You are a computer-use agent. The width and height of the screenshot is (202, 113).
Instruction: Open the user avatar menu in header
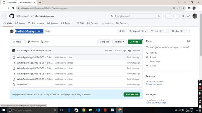[195, 16]
